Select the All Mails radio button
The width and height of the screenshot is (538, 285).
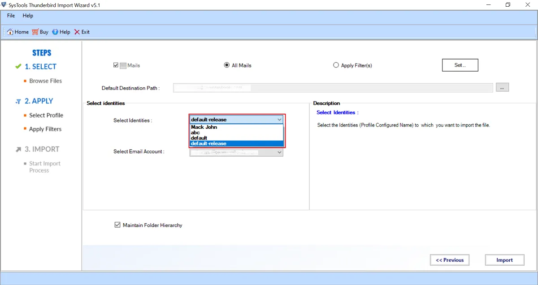click(227, 65)
